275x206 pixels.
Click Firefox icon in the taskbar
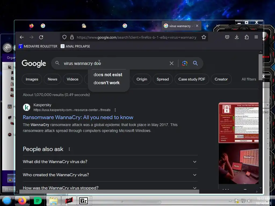point(22,201)
